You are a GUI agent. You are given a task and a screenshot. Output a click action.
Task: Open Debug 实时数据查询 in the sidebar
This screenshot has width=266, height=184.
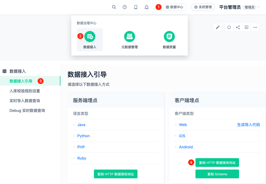point(27,111)
